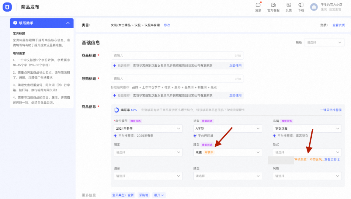Open the first 图案 dropdown
The width and height of the screenshot is (351, 199).
pyautogui.click(x=148, y=152)
